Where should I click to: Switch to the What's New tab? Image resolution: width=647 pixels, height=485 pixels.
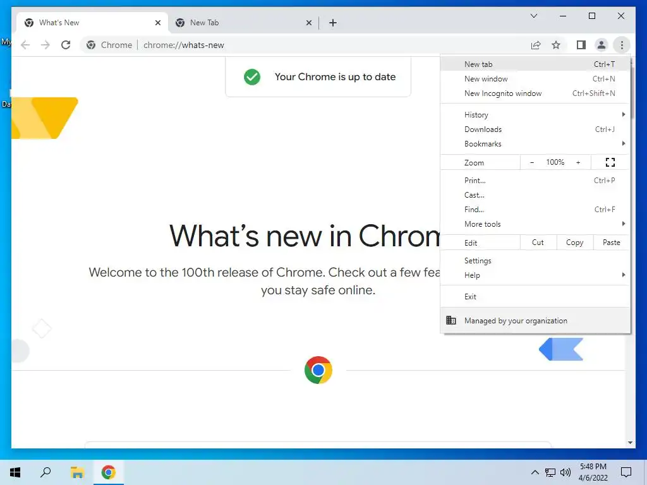point(92,23)
